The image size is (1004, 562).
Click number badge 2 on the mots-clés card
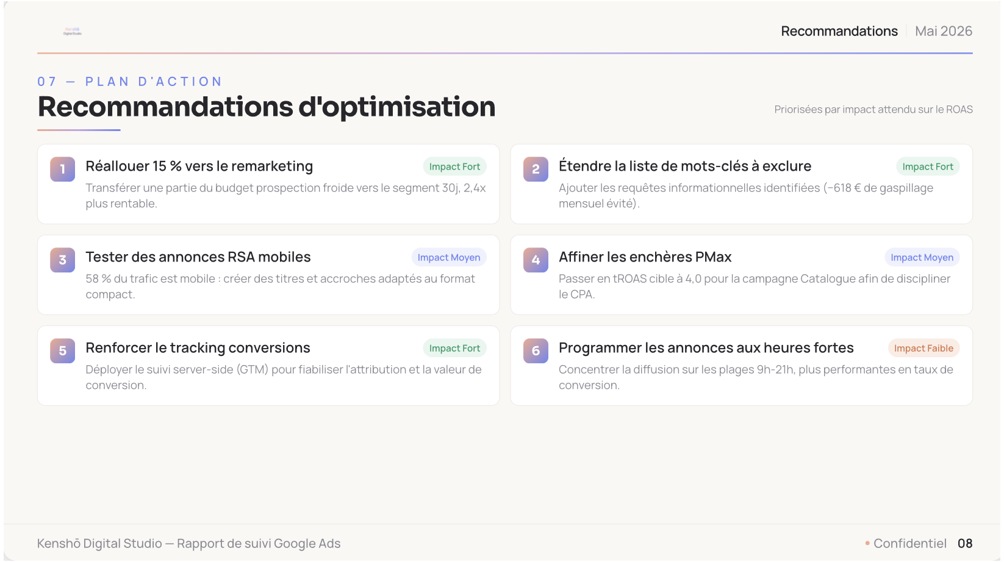pos(536,169)
